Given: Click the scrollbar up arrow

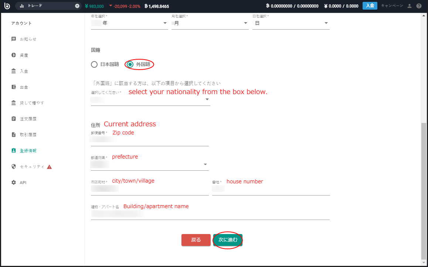Looking at the screenshot, I should click(424, 16).
